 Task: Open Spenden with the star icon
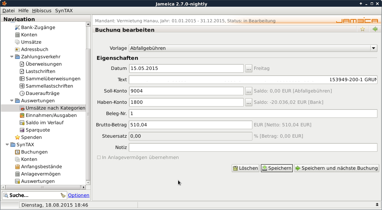click(31, 137)
